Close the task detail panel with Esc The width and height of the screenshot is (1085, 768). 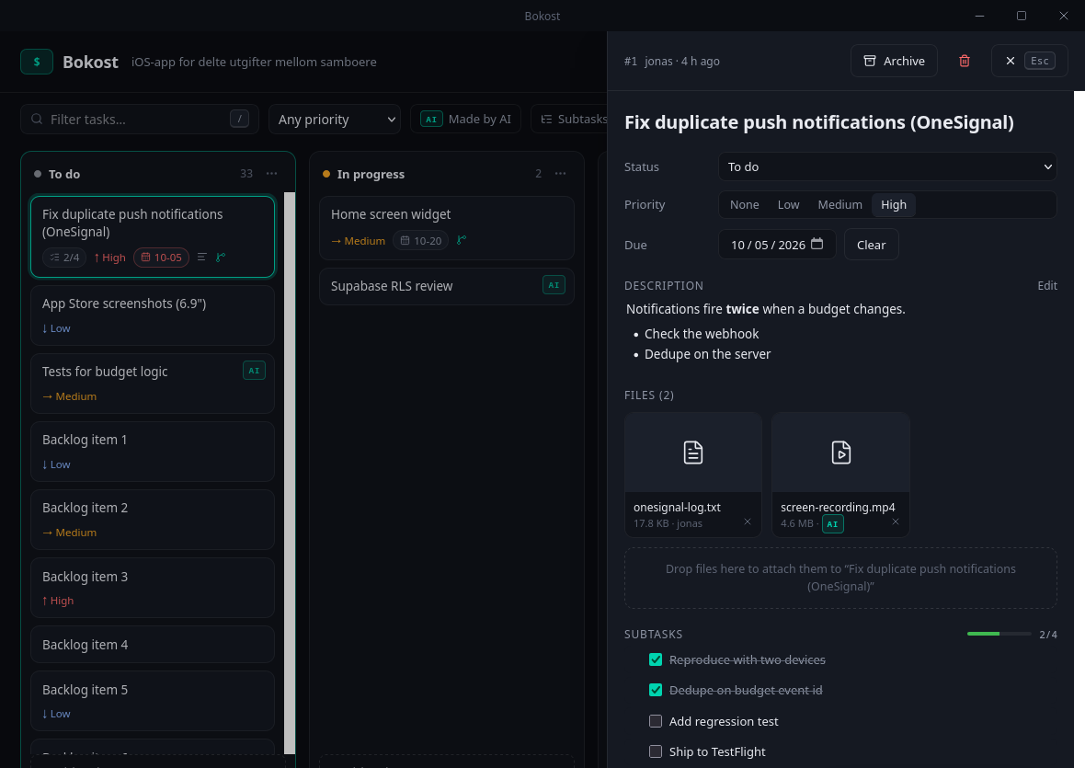click(x=1029, y=61)
